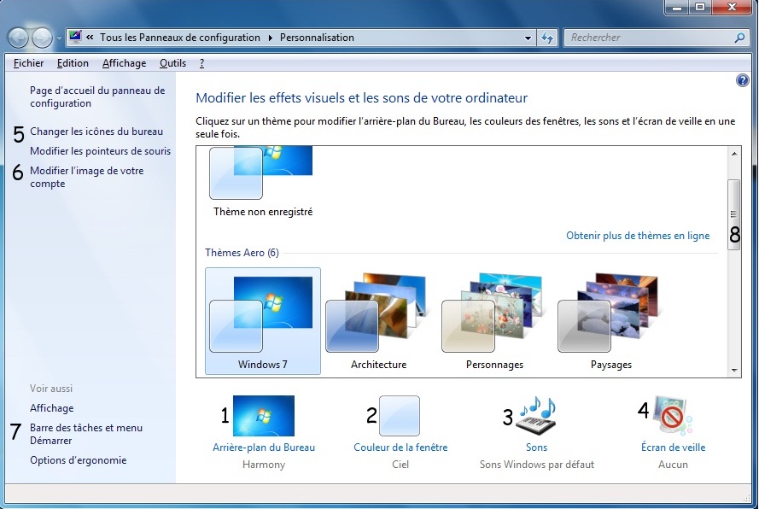759x509 pixels.
Task: Click the Harmony background name text
Action: click(x=263, y=465)
